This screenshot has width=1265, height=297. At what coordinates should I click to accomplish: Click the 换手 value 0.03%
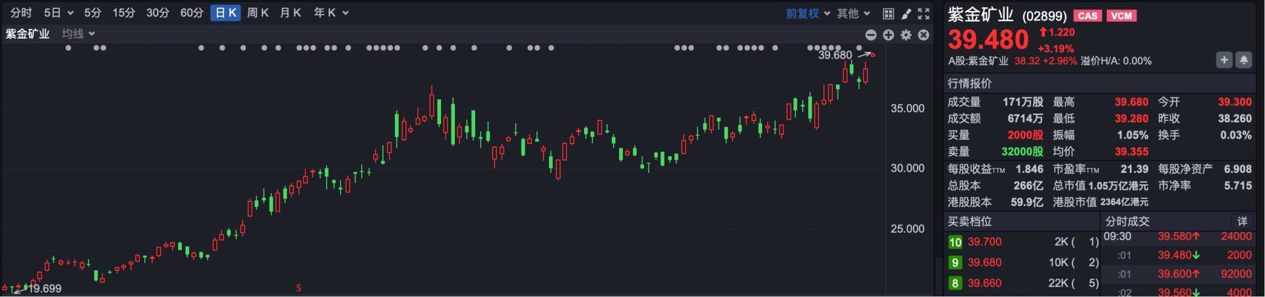pos(1235,135)
